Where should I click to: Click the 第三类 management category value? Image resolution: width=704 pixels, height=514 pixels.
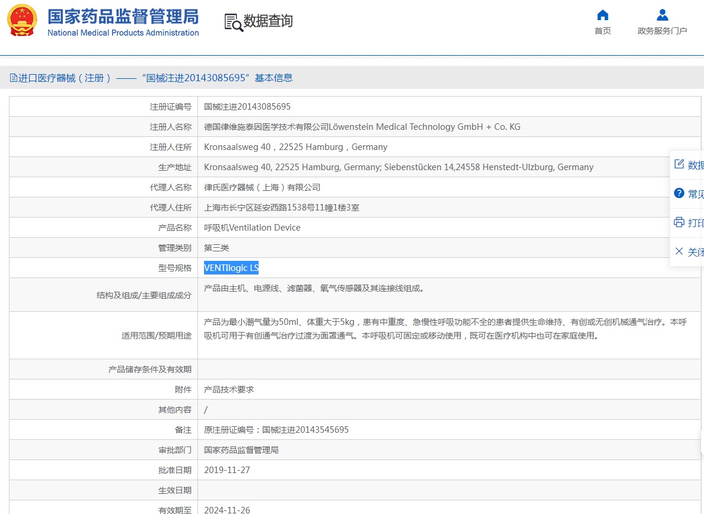[216, 248]
